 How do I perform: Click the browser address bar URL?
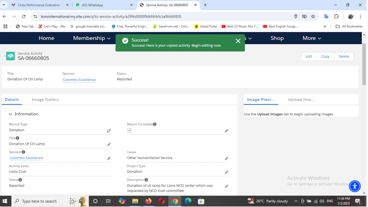[111, 17]
